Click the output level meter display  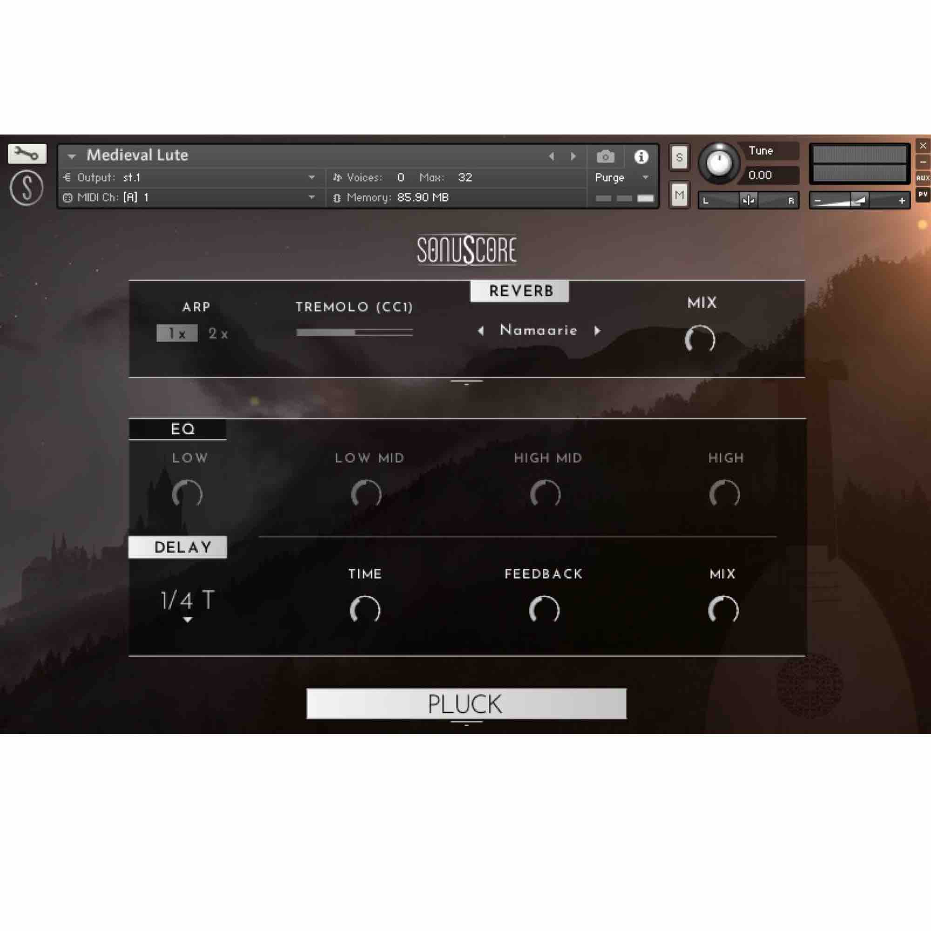pyautogui.click(x=860, y=164)
